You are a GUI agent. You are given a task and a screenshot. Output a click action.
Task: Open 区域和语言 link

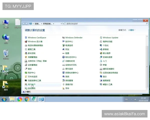click(107, 57)
